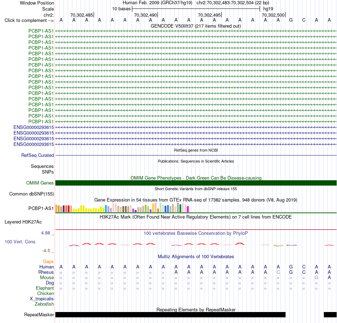
Task: Click the 'Elephant' alignment row label
Action: point(45,288)
